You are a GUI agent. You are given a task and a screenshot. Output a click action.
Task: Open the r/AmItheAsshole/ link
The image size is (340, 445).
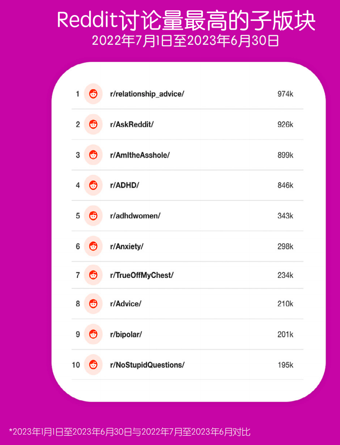coord(140,155)
